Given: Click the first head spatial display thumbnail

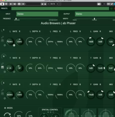Looking at the screenshot, I should point(71,113).
